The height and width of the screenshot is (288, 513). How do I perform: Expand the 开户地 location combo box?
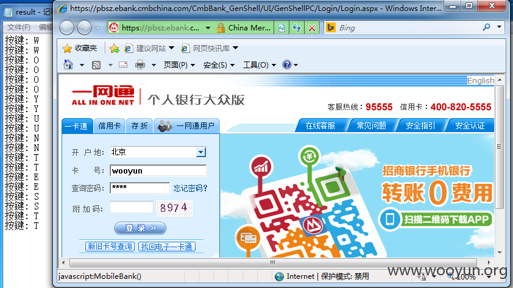coord(158,152)
